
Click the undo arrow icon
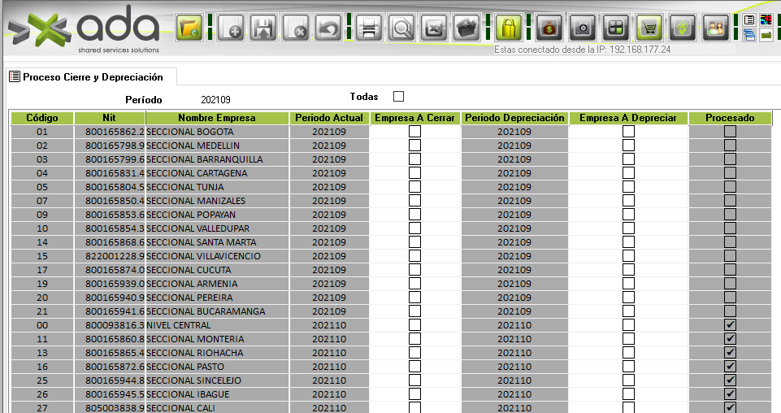pyautogui.click(x=328, y=28)
